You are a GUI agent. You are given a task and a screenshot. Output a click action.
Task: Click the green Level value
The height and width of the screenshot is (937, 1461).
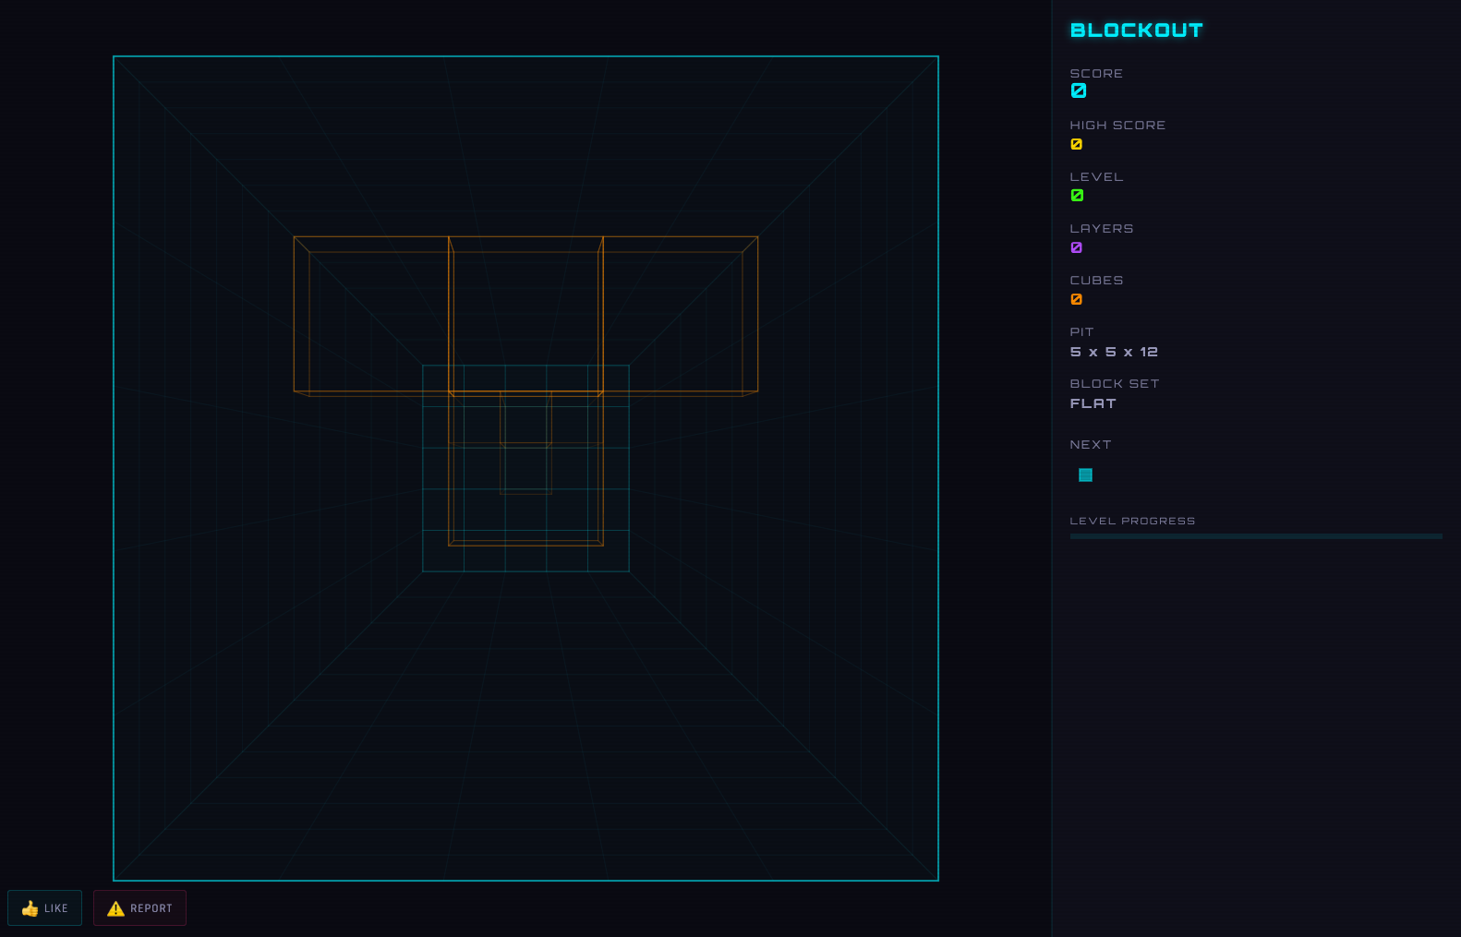coord(1077,196)
